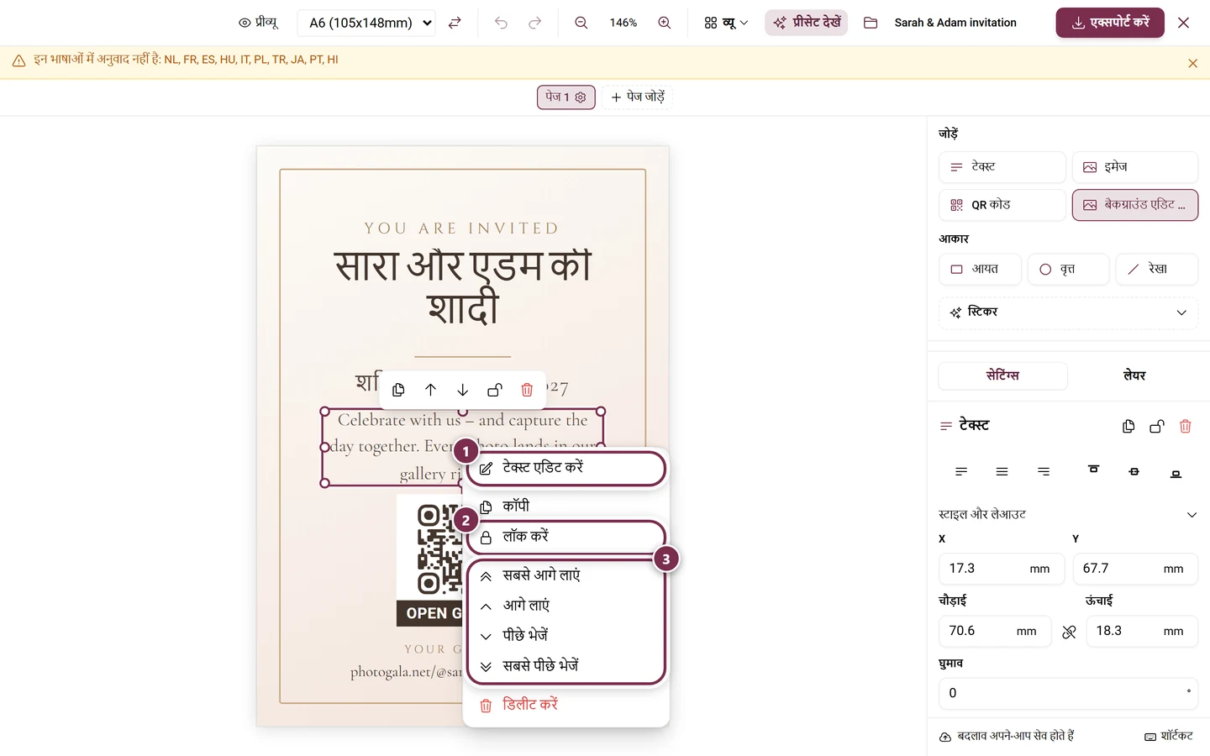Screen dimensions: 1210x756
Task: Choose कॉपी in the context menu
Action: pos(566,506)
